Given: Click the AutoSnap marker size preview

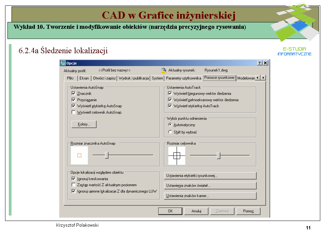Looking at the screenshot, I should click(79, 156).
